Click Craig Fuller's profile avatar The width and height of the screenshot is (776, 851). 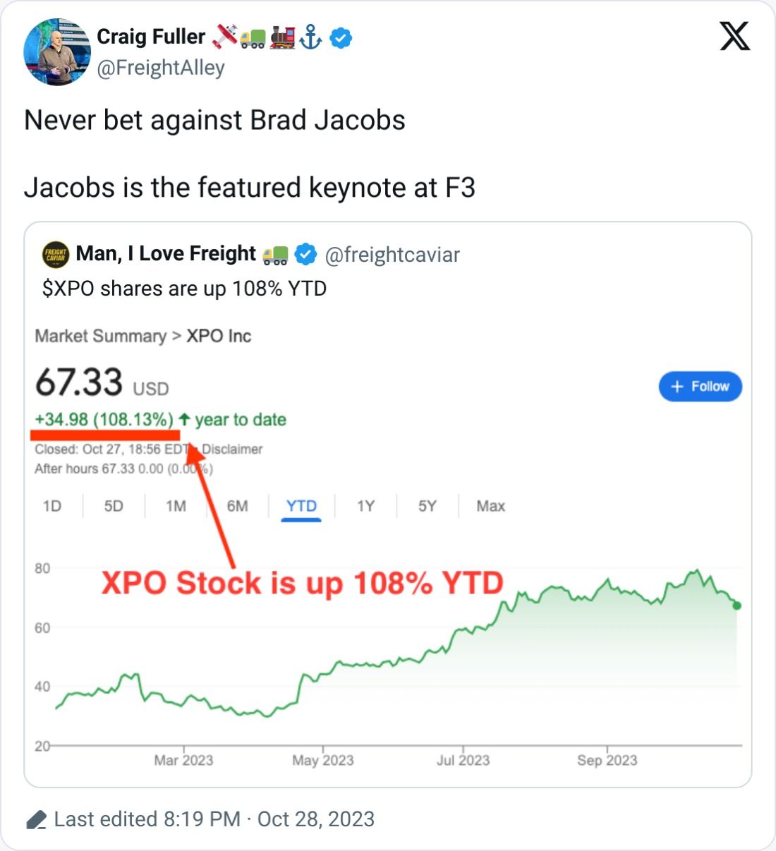(x=57, y=53)
